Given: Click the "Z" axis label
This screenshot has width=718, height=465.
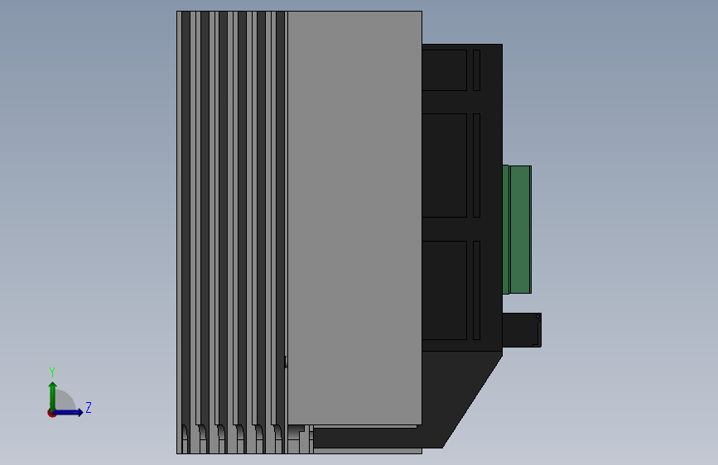Looking at the screenshot, I should (89, 407).
